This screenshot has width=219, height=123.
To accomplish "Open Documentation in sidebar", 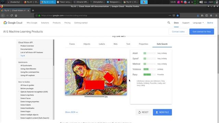I will pyautogui.click(x=26, y=49).
